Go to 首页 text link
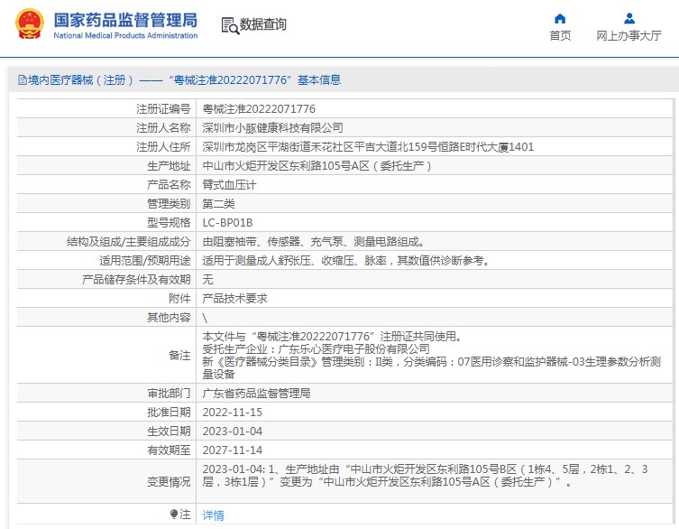This screenshot has width=679, height=529. coord(560,35)
